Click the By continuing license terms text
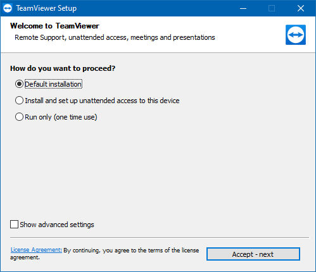 (104, 254)
